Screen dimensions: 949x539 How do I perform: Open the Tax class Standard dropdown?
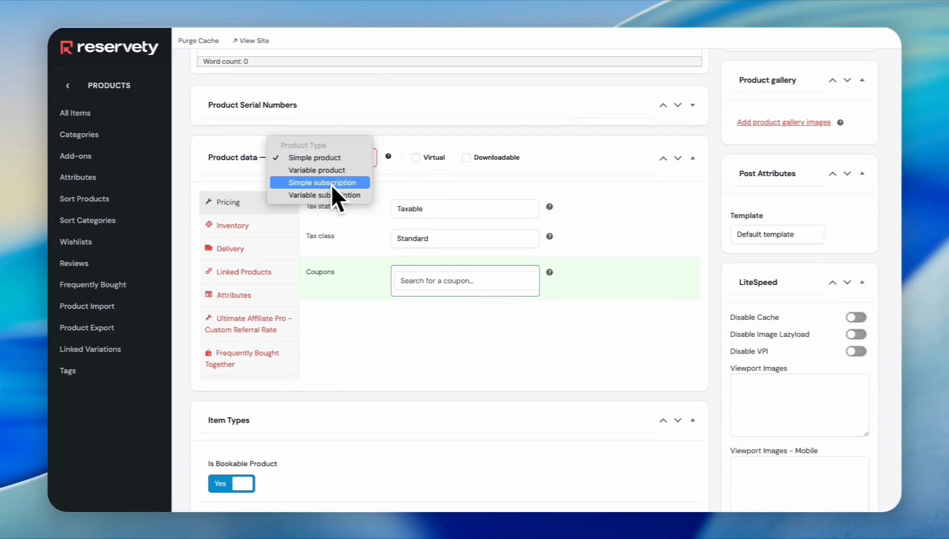(465, 239)
